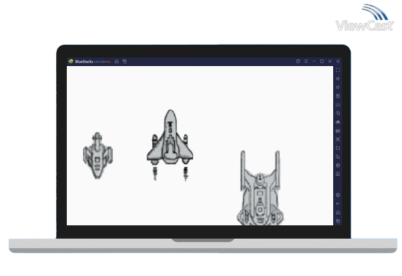Image resolution: width=402 pixels, height=276 pixels.
Task: Open Recent apps icon at sidebar bottom
Action: pos(338,221)
